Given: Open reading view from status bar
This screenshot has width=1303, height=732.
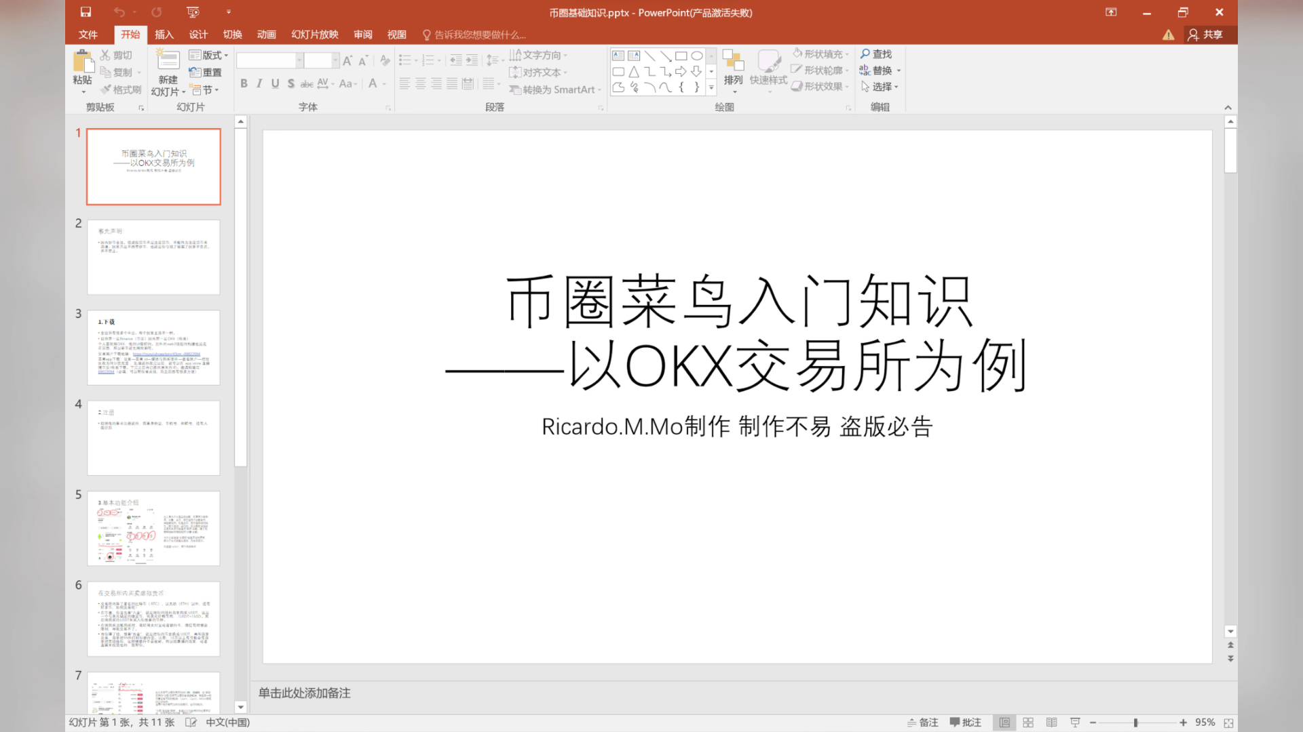Looking at the screenshot, I should click(x=1051, y=723).
